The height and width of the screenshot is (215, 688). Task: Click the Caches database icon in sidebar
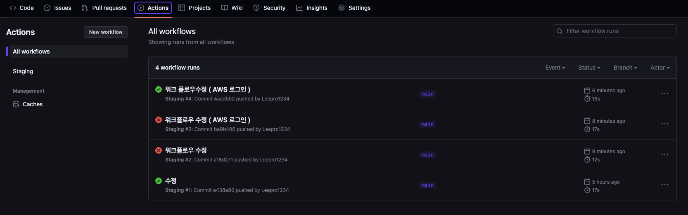(x=16, y=104)
